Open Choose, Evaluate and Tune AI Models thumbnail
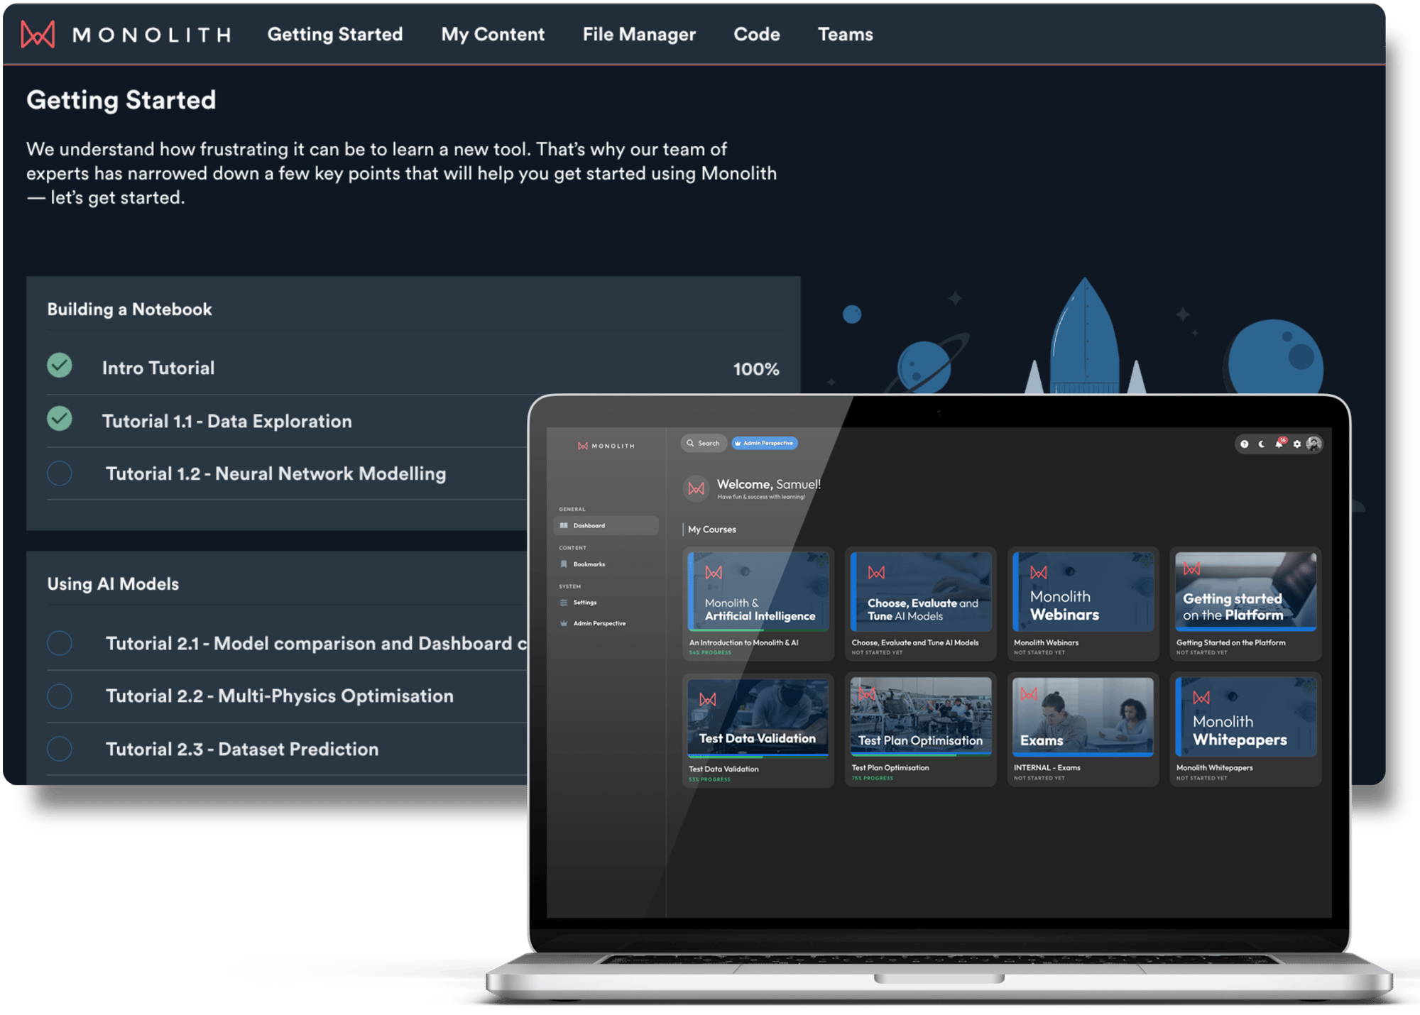This screenshot has height=1015, width=1420. click(x=921, y=591)
